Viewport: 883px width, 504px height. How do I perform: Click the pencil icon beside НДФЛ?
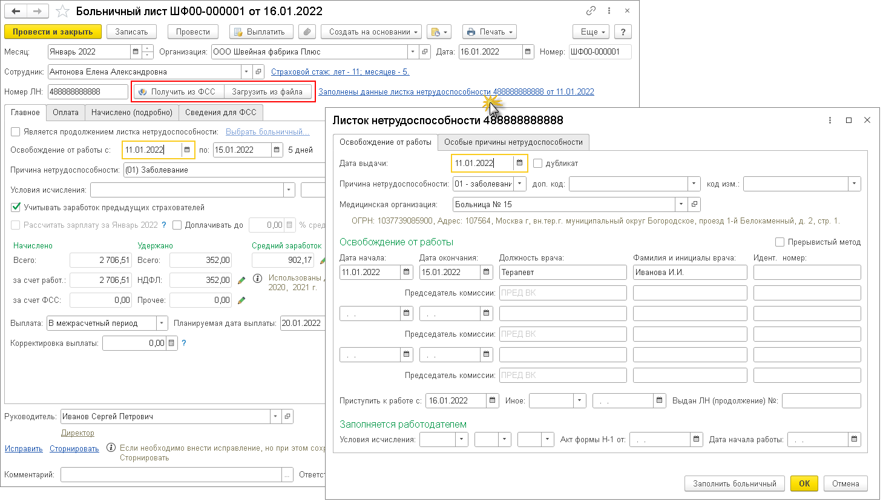(241, 280)
